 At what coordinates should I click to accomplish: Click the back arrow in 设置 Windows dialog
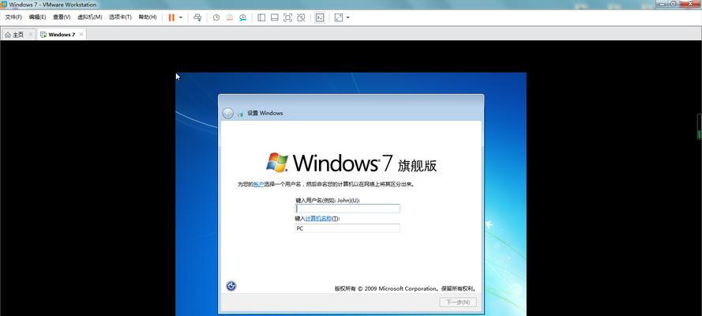228,113
